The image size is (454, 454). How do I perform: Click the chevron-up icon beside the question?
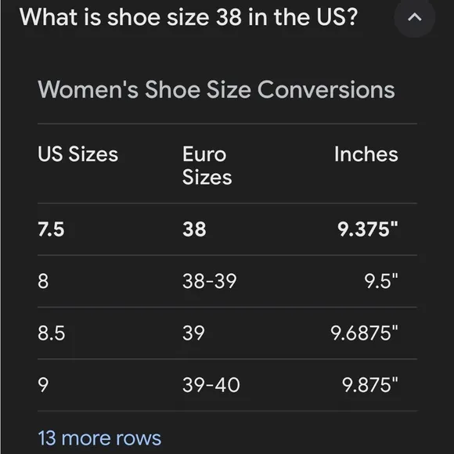tap(414, 17)
